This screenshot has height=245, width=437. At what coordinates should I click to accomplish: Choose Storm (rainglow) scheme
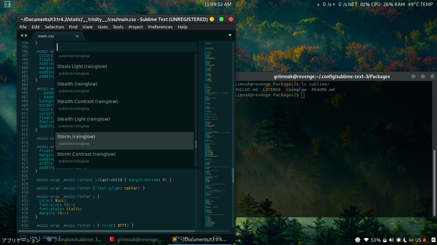click(124, 141)
